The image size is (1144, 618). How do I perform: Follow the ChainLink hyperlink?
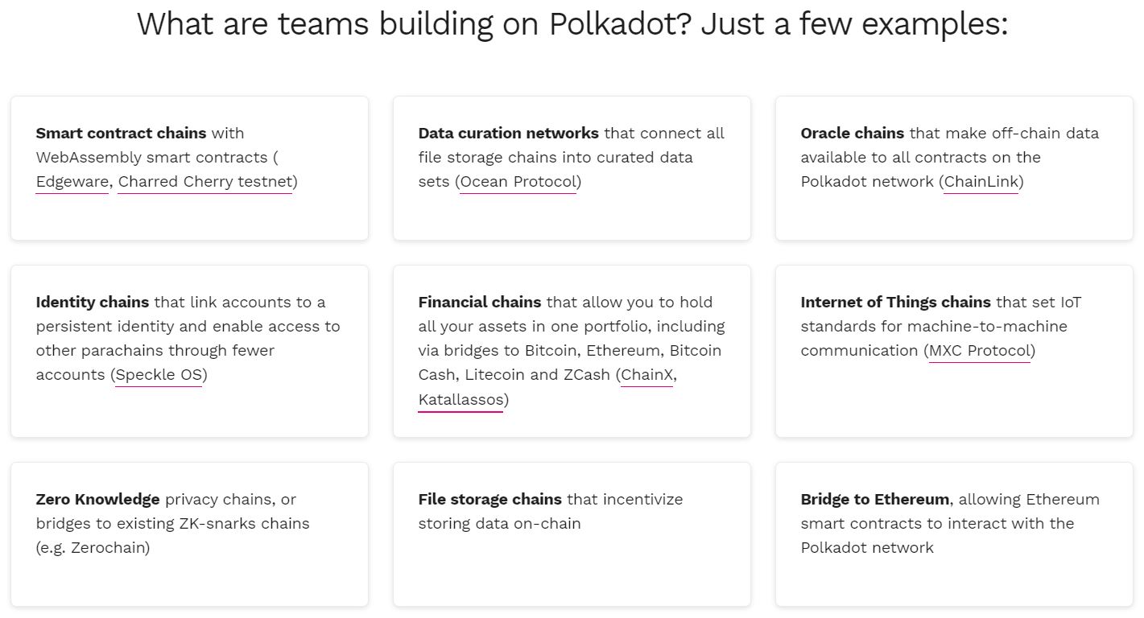click(x=981, y=182)
